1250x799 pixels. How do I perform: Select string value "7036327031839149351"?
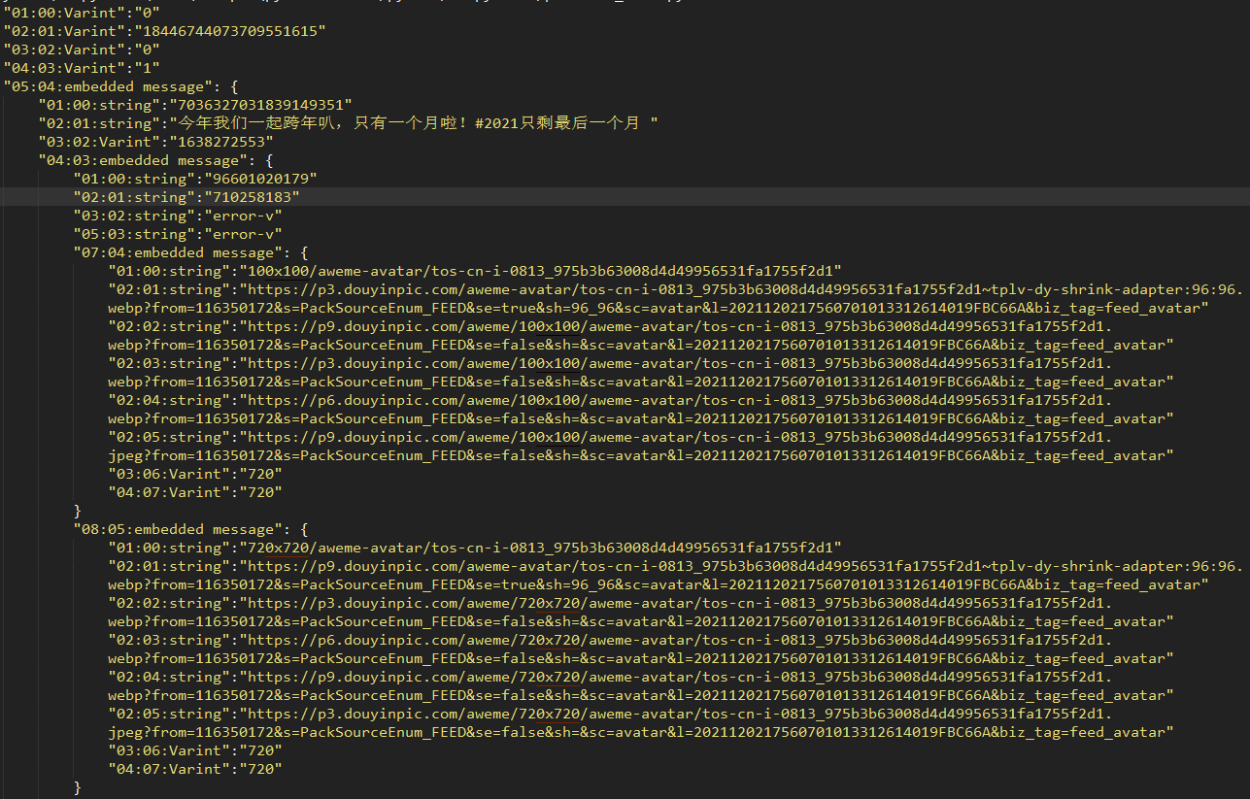(260, 105)
